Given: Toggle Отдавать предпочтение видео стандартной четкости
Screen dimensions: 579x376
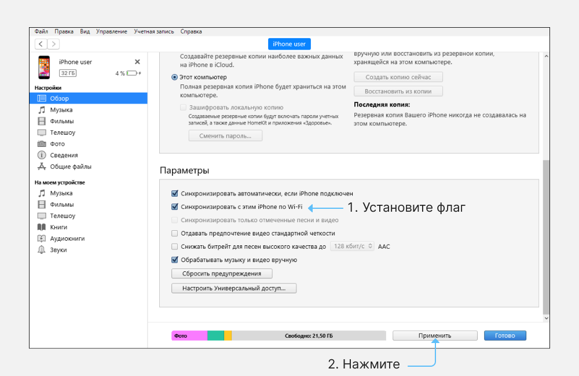Looking at the screenshot, I should click(x=175, y=233).
